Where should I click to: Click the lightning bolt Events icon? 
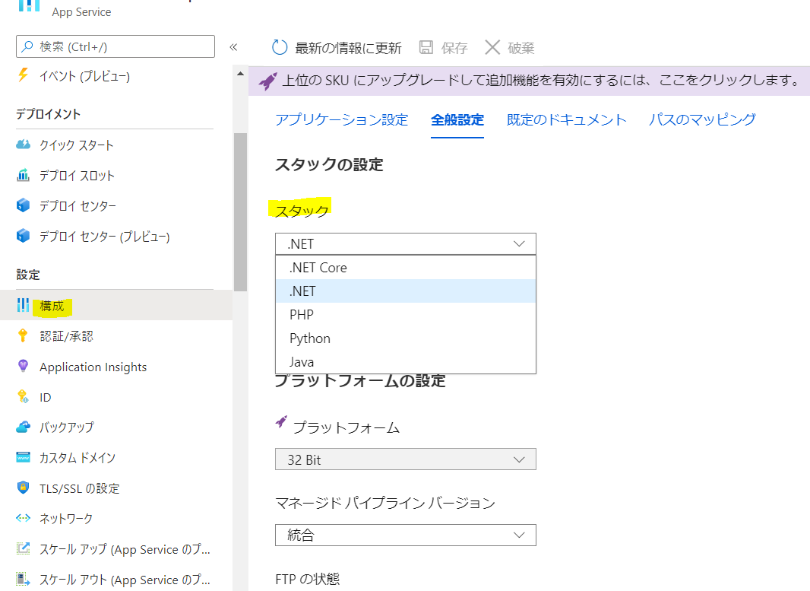tap(24, 75)
